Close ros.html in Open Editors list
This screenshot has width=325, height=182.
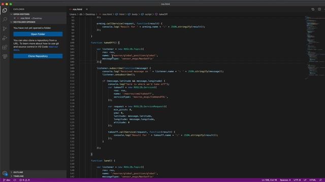coord(15,18)
